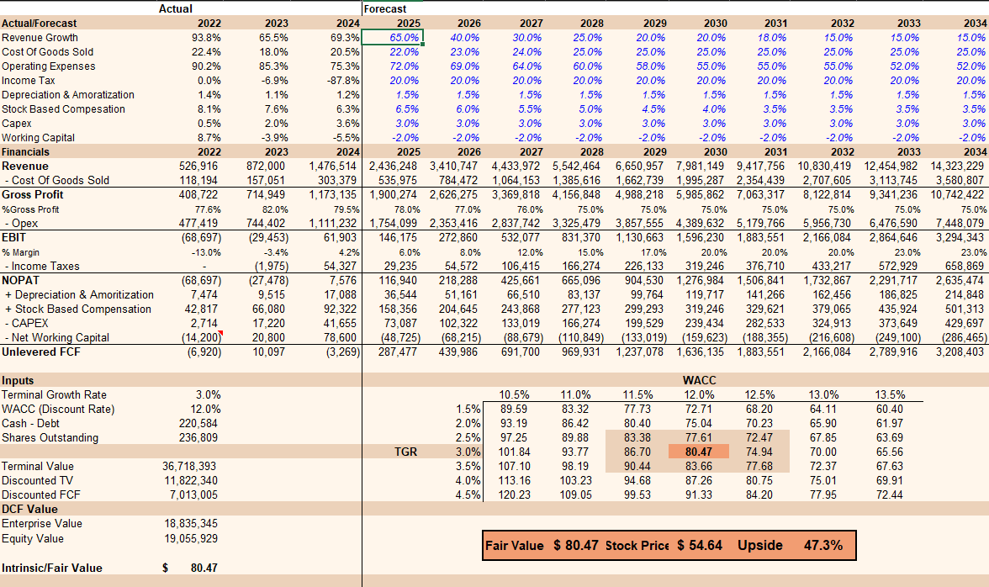The image size is (989, 587).
Task: Click sensitivity value 120.23
Action: click(x=514, y=495)
